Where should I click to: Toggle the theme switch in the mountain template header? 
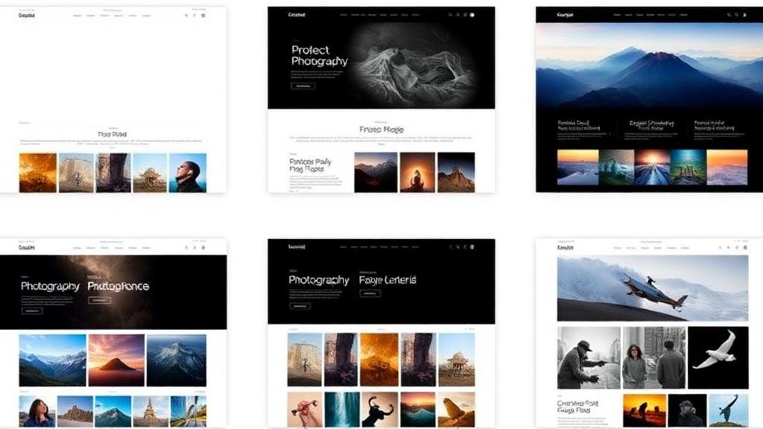click(744, 15)
